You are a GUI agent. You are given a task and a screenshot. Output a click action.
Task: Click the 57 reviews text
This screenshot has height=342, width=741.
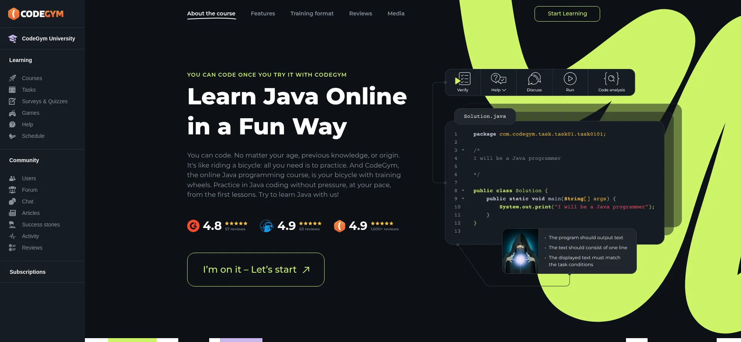pyautogui.click(x=235, y=229)
